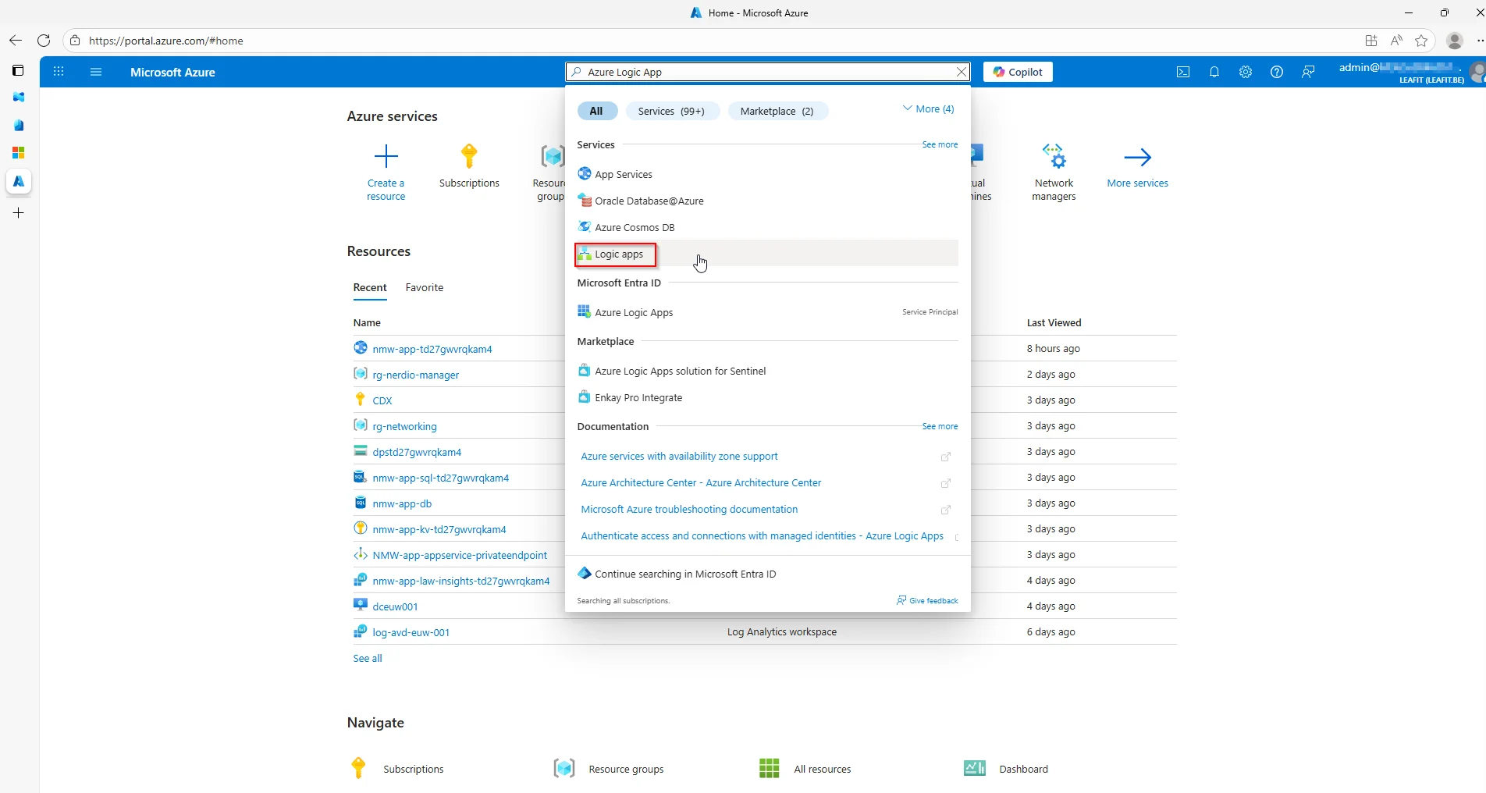Open portal settings gear
Image resolution: width=1486 pixels, height=793 pixels.
(x=1246, y=72)
